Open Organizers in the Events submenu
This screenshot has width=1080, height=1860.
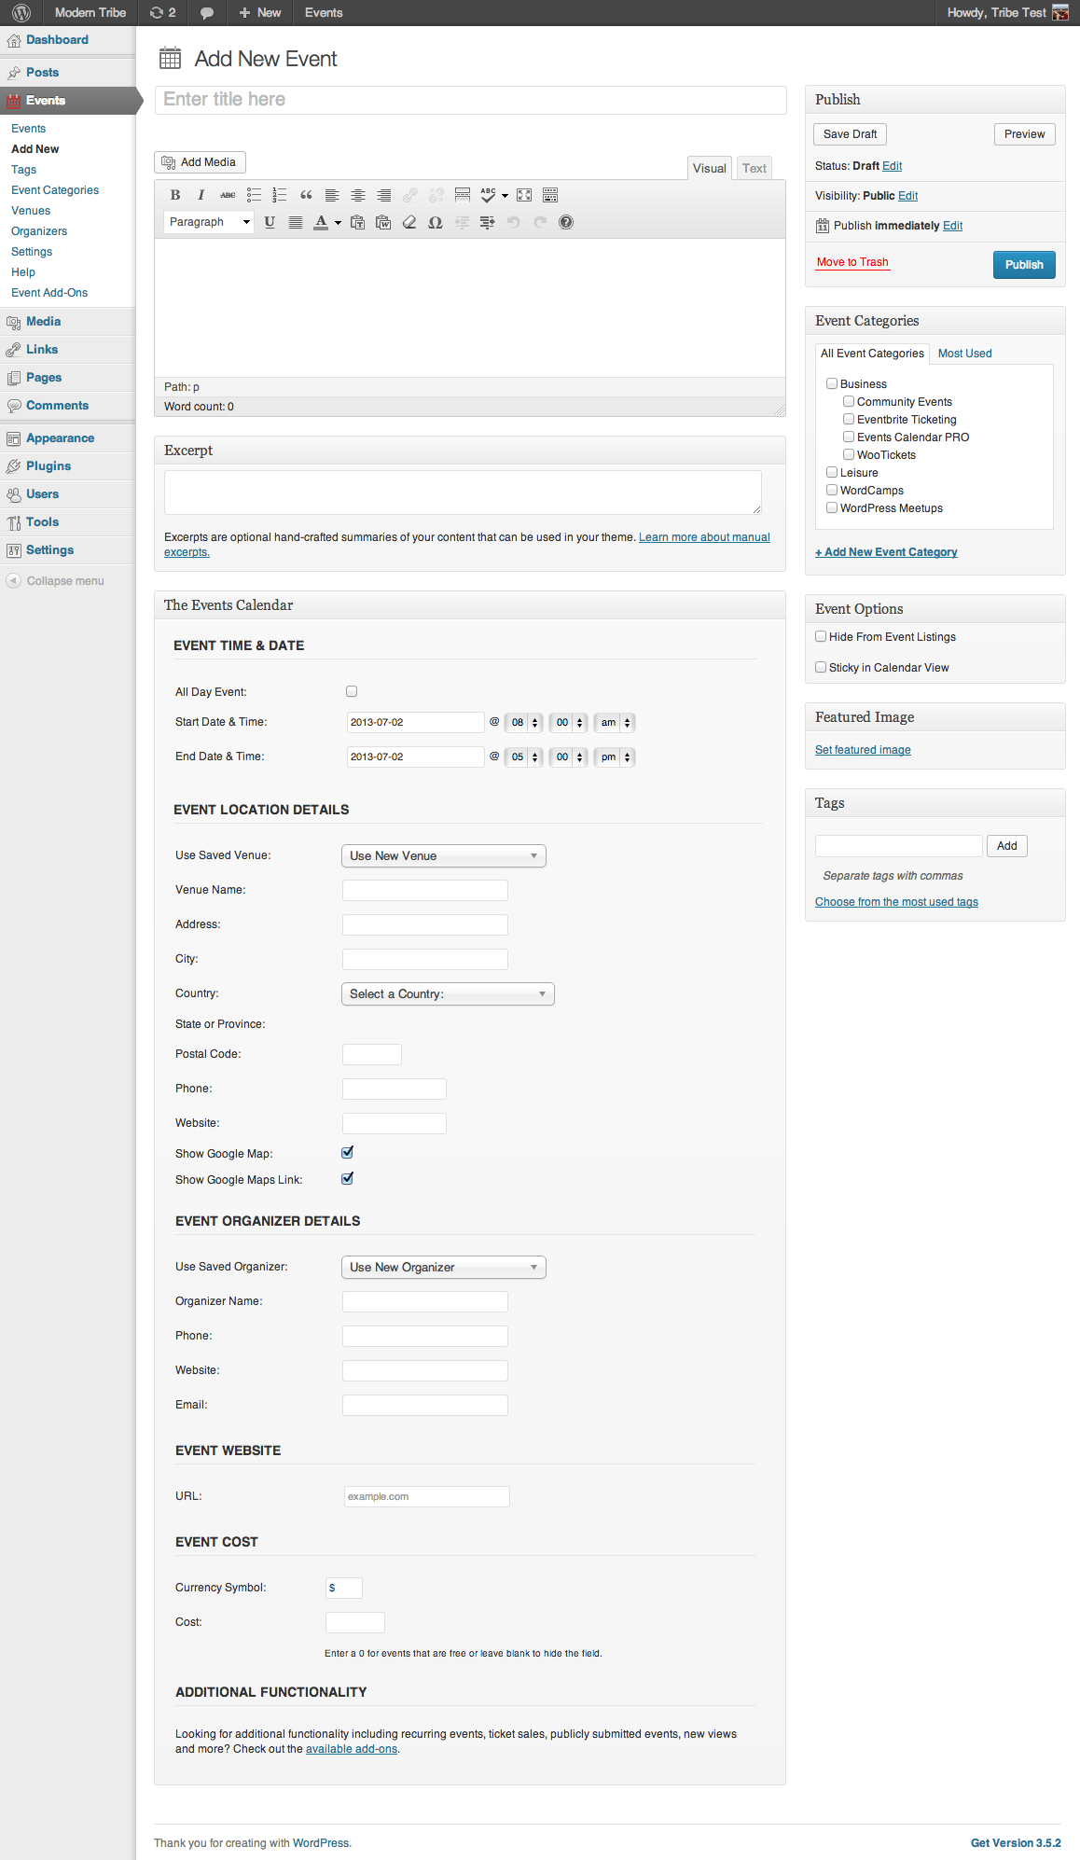click(39, 231)
